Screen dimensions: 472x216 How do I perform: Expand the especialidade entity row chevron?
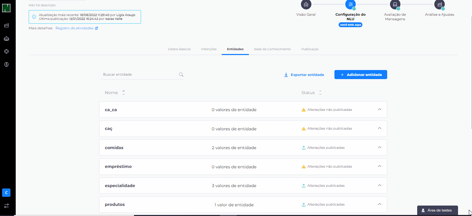[379, 185]
